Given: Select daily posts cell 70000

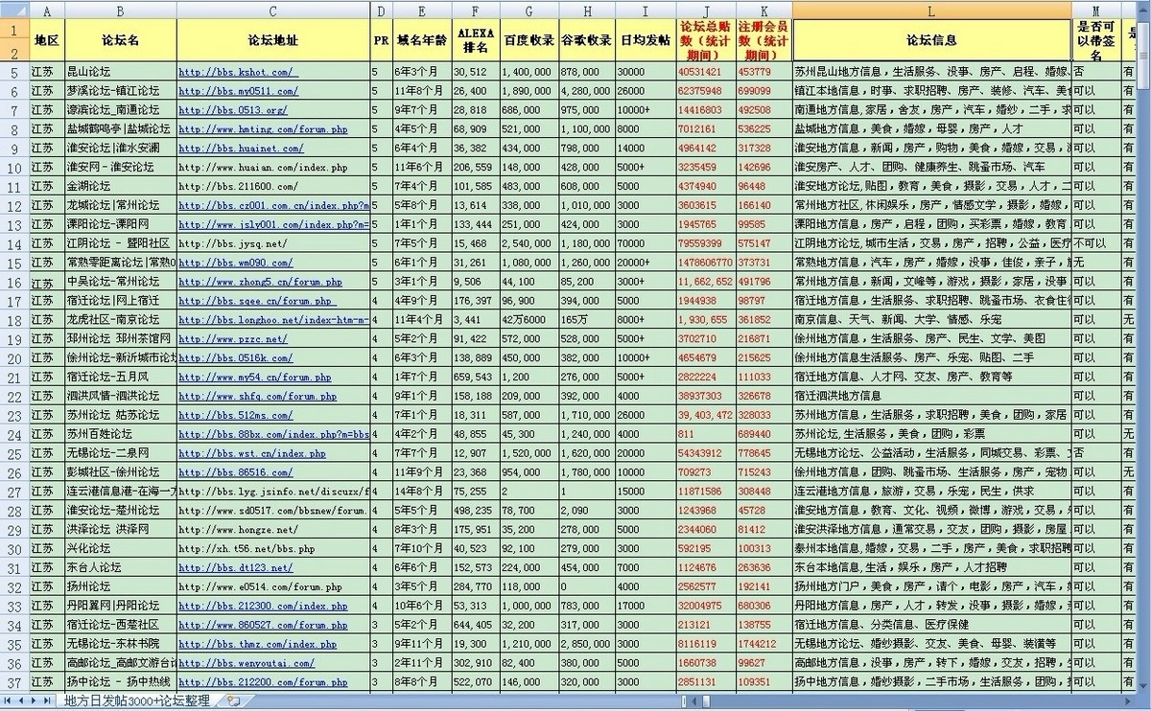Looking at the screenshot, I should click(645, 243).
